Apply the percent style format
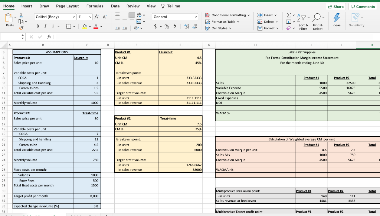Image resolution: width=380 pixels, height=216 pixels. (x=167, y=26)
